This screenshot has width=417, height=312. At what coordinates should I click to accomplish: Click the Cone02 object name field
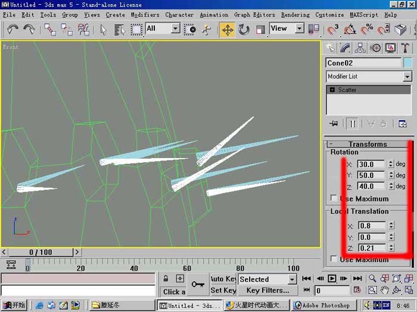point(363,63)
